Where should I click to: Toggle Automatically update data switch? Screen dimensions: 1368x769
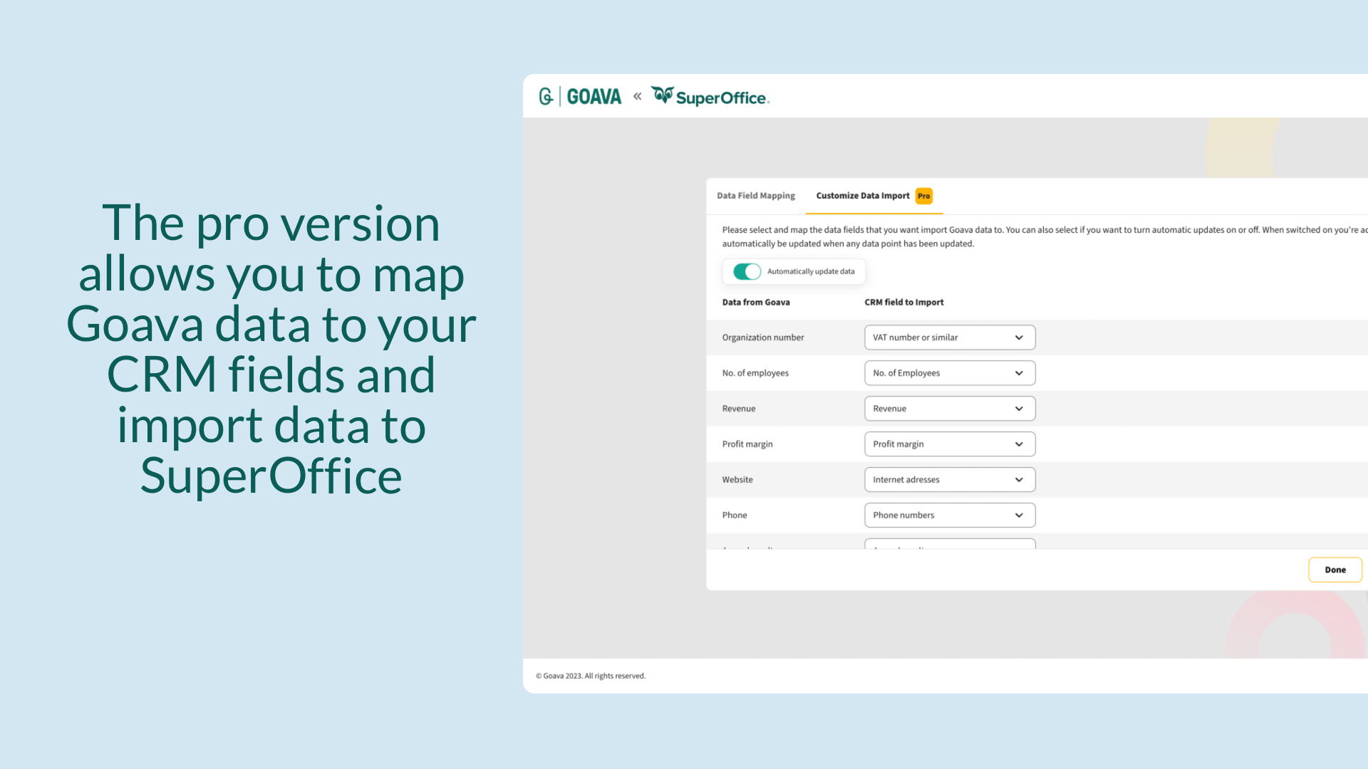point(747,271)
